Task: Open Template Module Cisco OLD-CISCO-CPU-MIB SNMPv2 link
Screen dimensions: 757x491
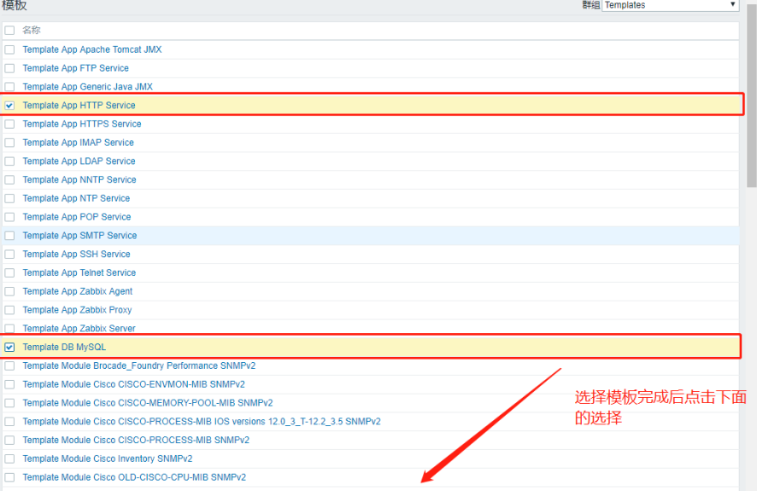Action: (x=134, y=477)
